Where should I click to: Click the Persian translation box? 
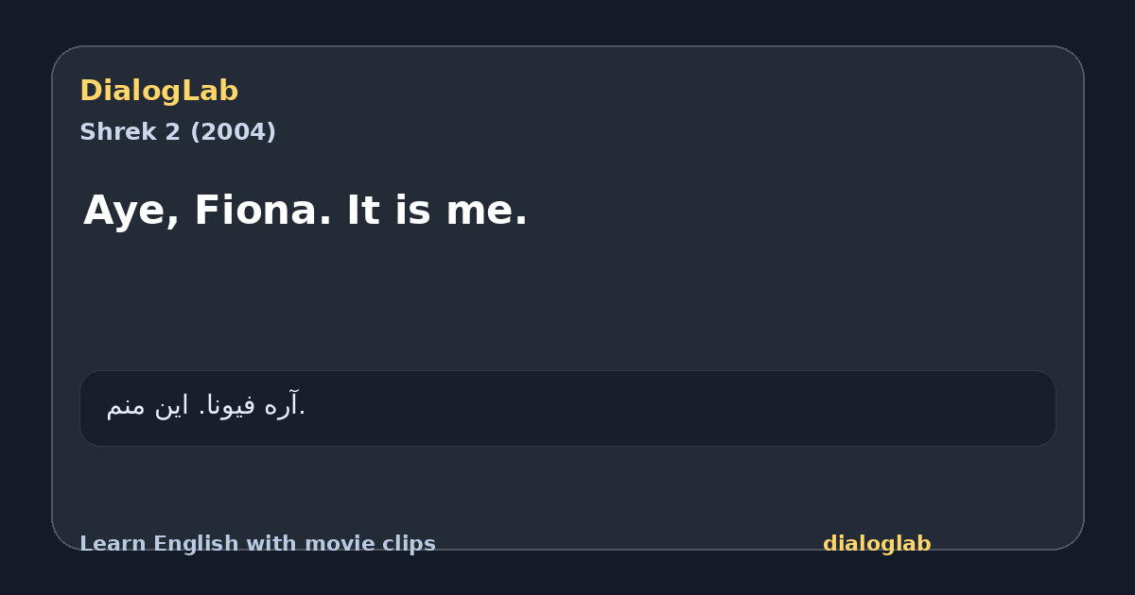(x=567, y=408)
